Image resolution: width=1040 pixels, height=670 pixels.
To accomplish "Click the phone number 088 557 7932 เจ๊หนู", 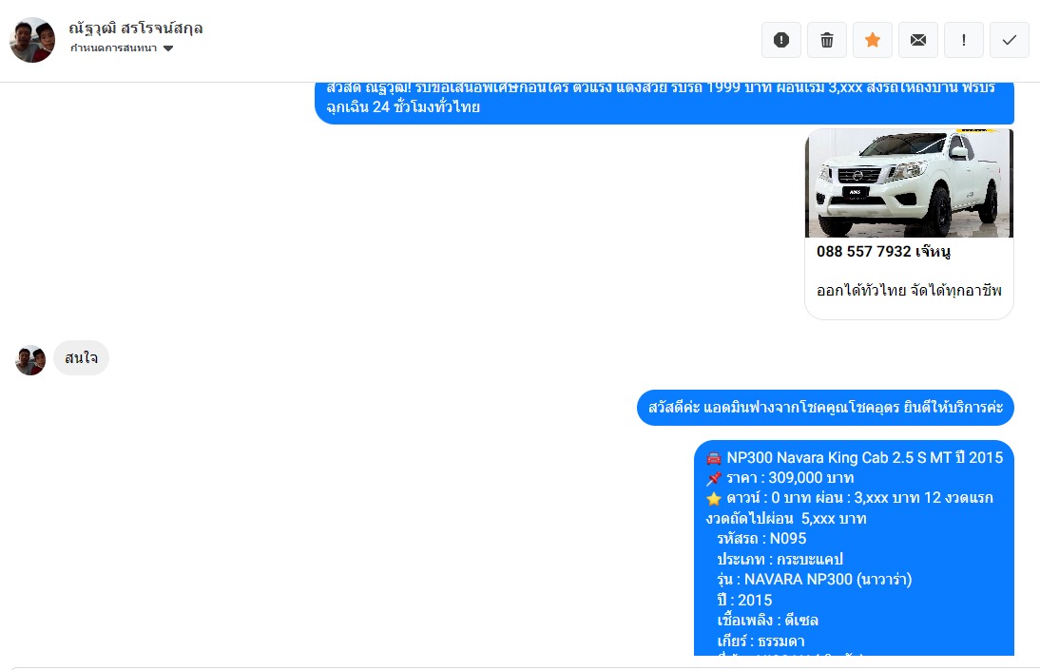I will (883, 252).
